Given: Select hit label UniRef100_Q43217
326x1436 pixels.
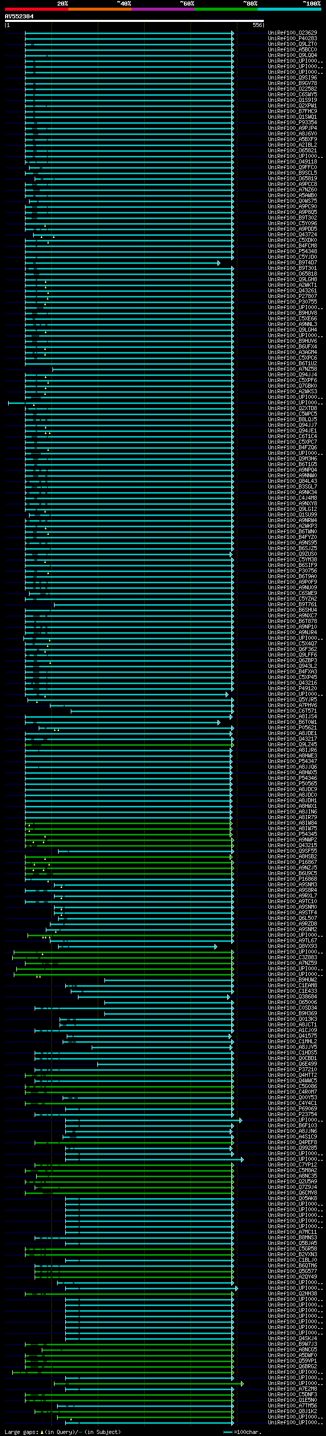Looking at the screenshot, I should pos(292,739).
